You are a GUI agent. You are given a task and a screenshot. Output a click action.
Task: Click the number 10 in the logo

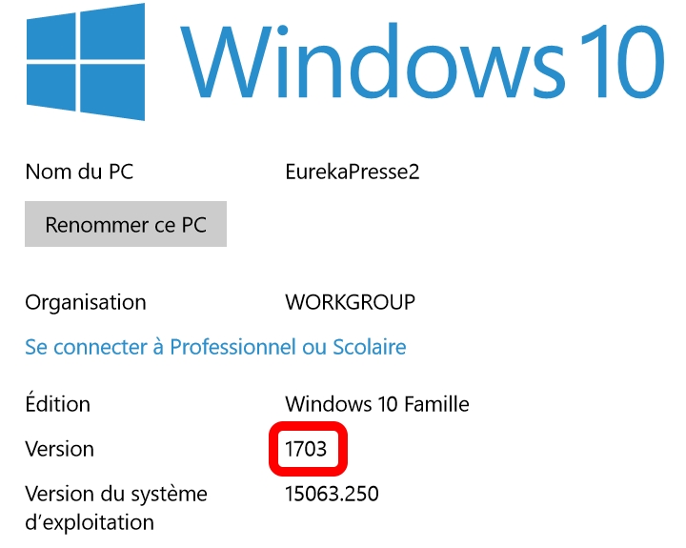coord(621,61)
